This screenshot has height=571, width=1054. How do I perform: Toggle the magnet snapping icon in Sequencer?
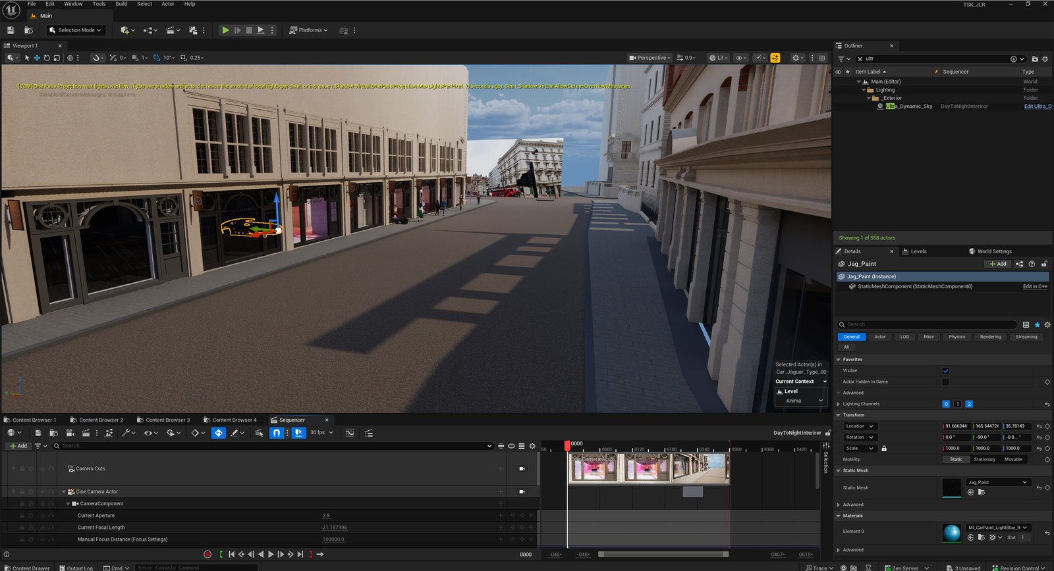tap(277, 433)
